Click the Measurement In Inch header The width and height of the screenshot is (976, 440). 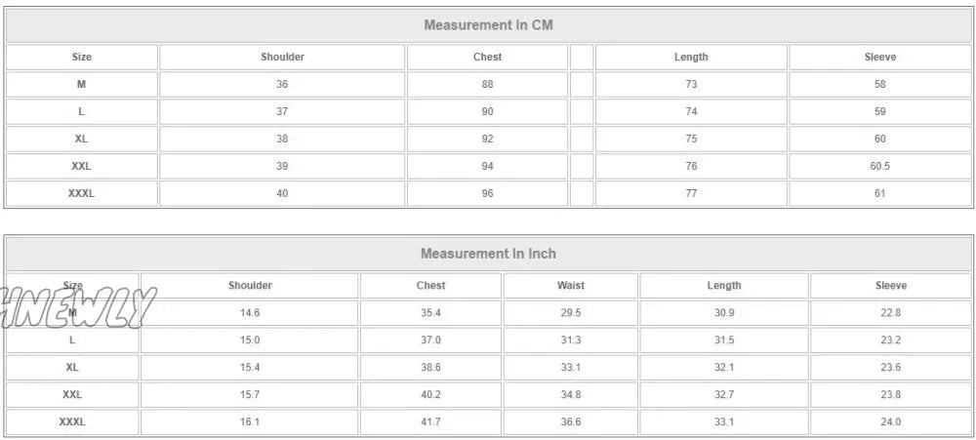pos(488,254)
